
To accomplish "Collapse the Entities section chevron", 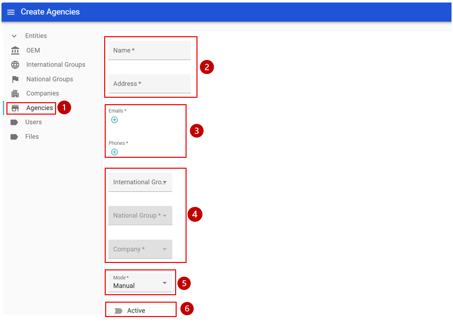I will coord(14,36).
